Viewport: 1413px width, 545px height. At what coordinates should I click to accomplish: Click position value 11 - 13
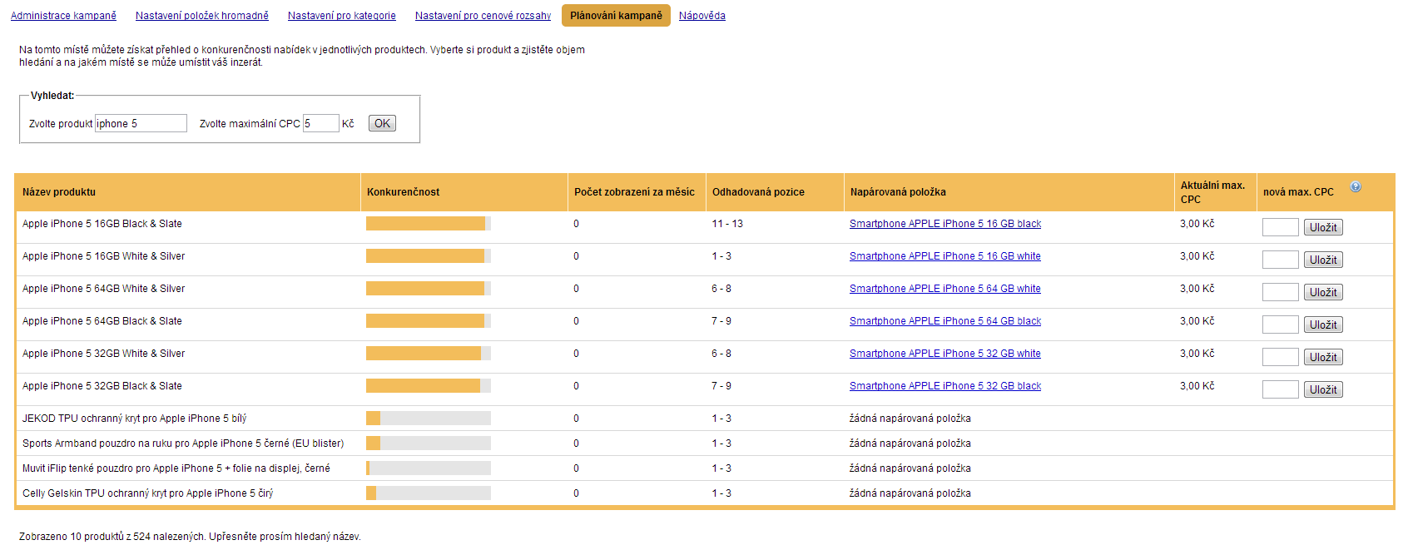click(727, 224)
